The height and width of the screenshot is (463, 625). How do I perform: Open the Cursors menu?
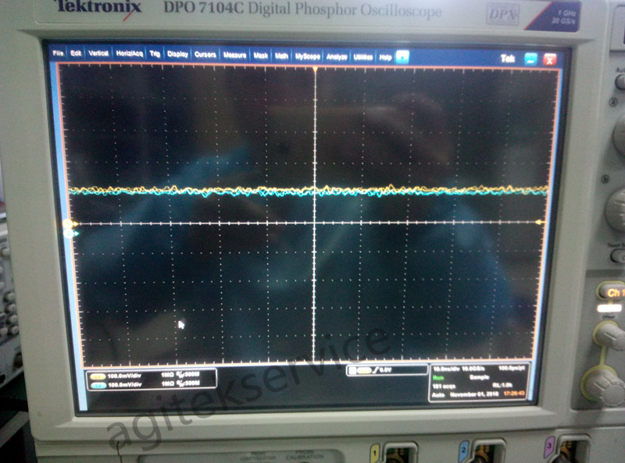tap(205, 55)
